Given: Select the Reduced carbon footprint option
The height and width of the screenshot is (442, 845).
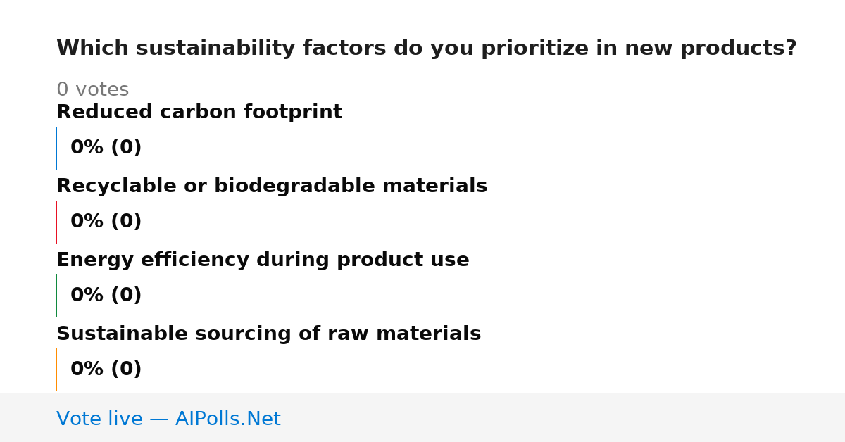Looking at the screenshot, I should click(199, 113).
